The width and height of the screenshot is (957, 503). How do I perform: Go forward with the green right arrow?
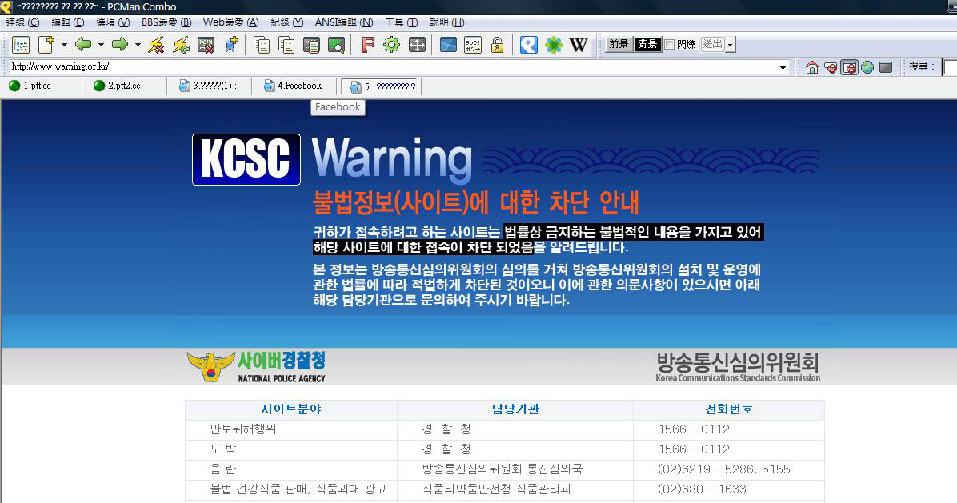(x=120, y=45)
